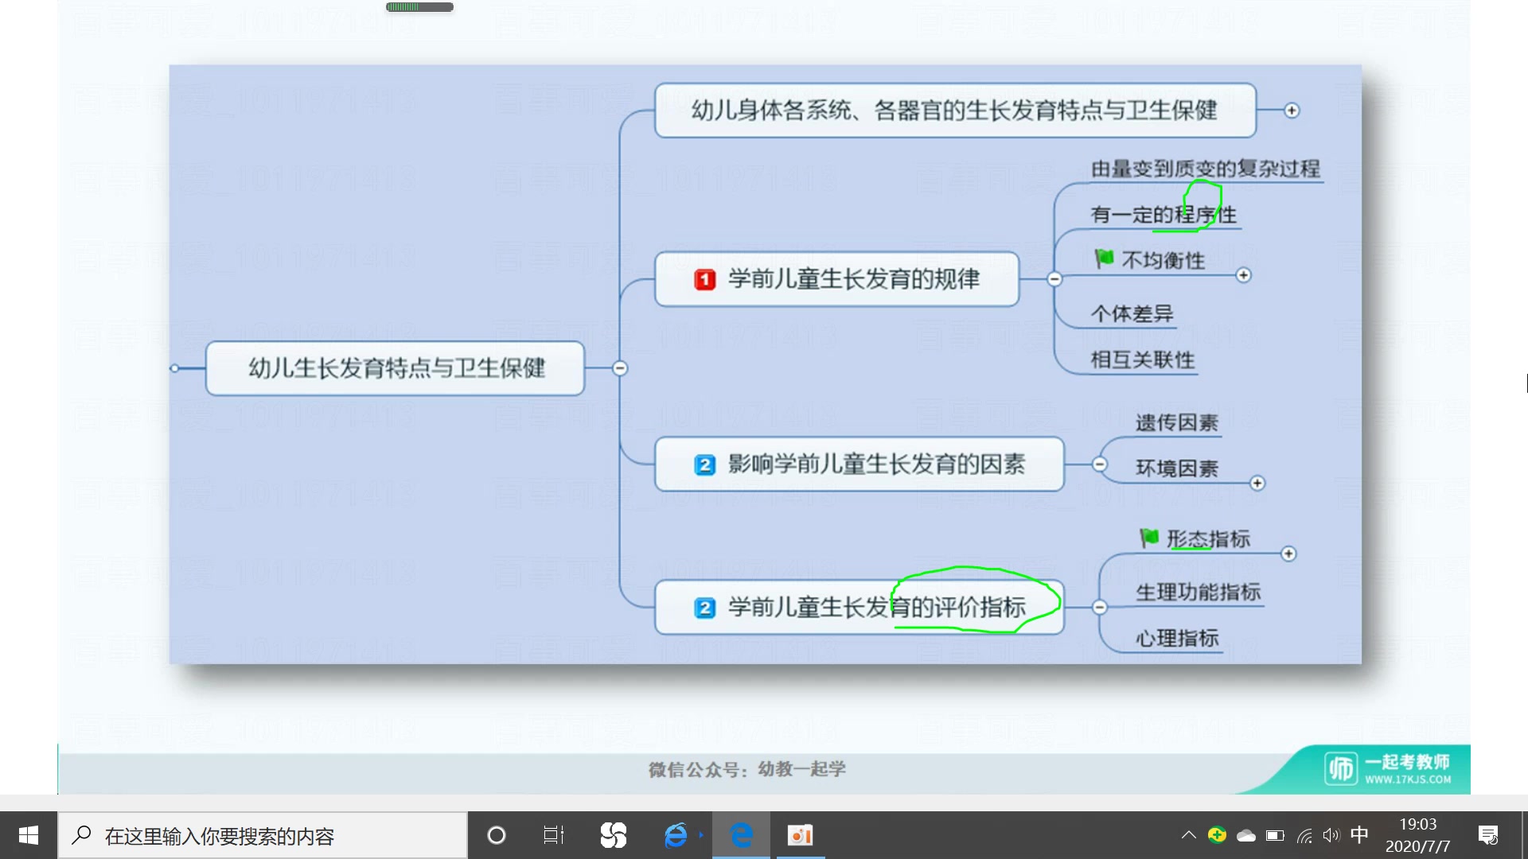Viewport: 1528px width, 859px height.
Task: Open the pinwheel app icon on taskbar
Action: coord(613,835)
